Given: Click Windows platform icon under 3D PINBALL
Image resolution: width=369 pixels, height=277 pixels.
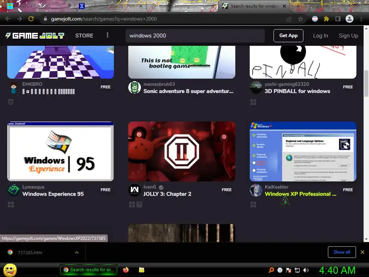Looking at the screenshot, I should point(253,102).
